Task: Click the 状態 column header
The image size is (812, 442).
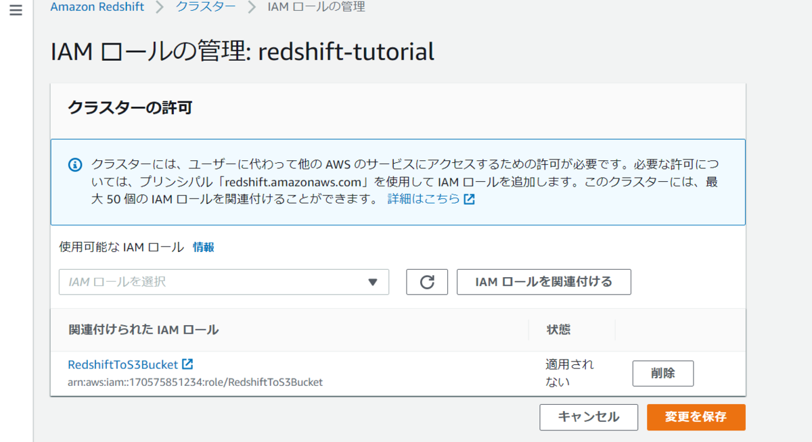Action: pos(558,330)
